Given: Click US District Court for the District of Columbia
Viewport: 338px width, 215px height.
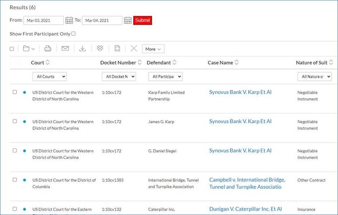Looking at the screenshot, I should pos(64,183).
